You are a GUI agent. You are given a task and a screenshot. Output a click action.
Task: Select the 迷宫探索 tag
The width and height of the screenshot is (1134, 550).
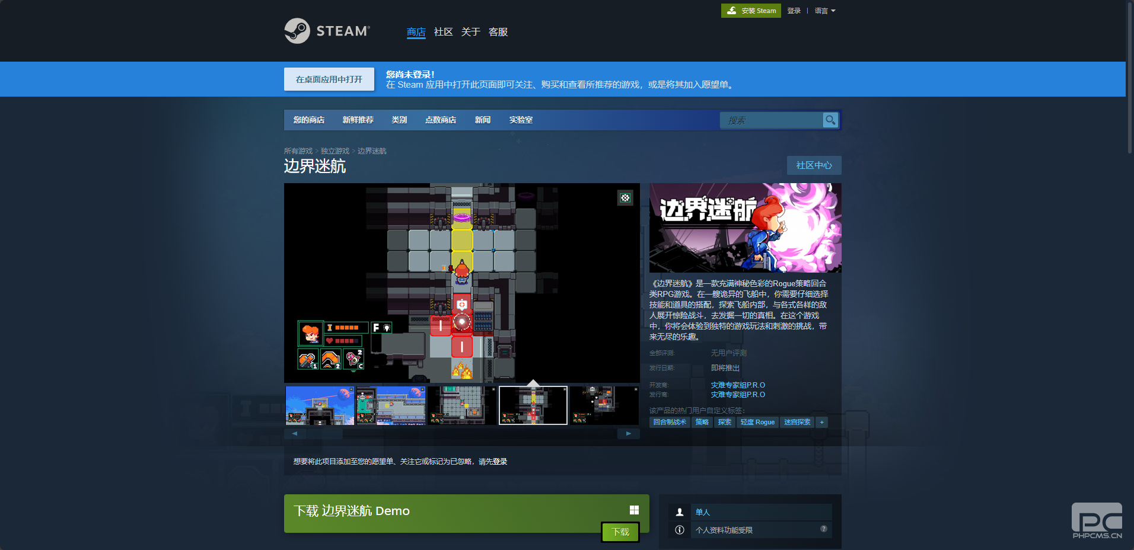[797, 422]
